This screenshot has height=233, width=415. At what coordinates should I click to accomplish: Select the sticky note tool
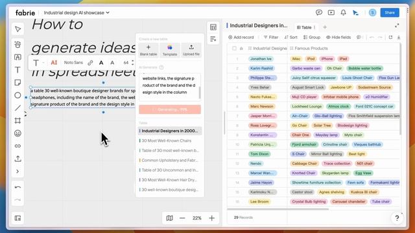(18, 82)
